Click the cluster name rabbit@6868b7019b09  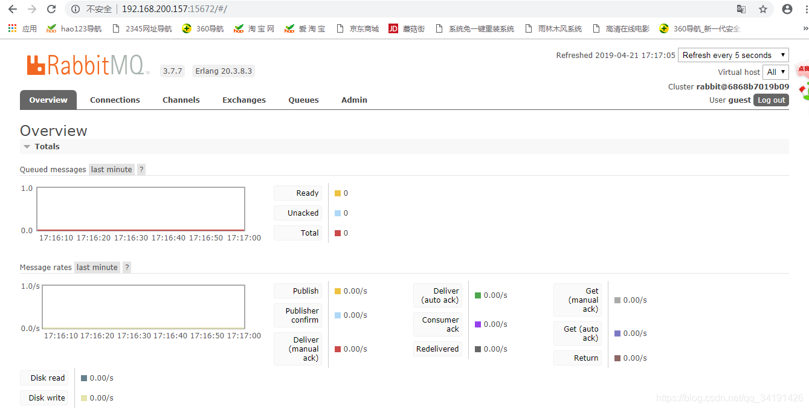[743, 87]
